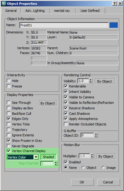The width and height of the screenshot is (124, 191).
Task: Open the blue object color swatch
Action: 114,25
